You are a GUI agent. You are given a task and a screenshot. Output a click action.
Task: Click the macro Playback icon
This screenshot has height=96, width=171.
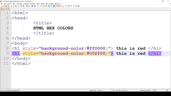coord(73,6)
